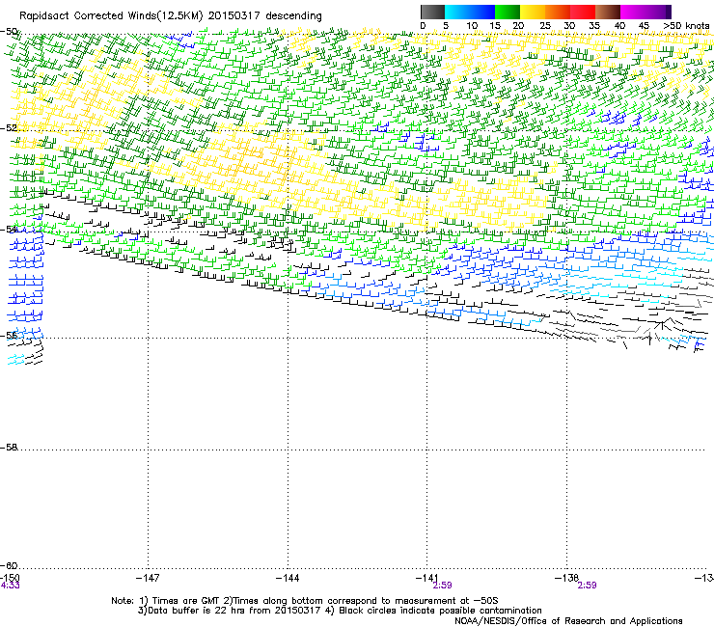The width and height of the screenshot is (714, 627).
Task: Click the '>50 knots' legend label
Action: 686,26
